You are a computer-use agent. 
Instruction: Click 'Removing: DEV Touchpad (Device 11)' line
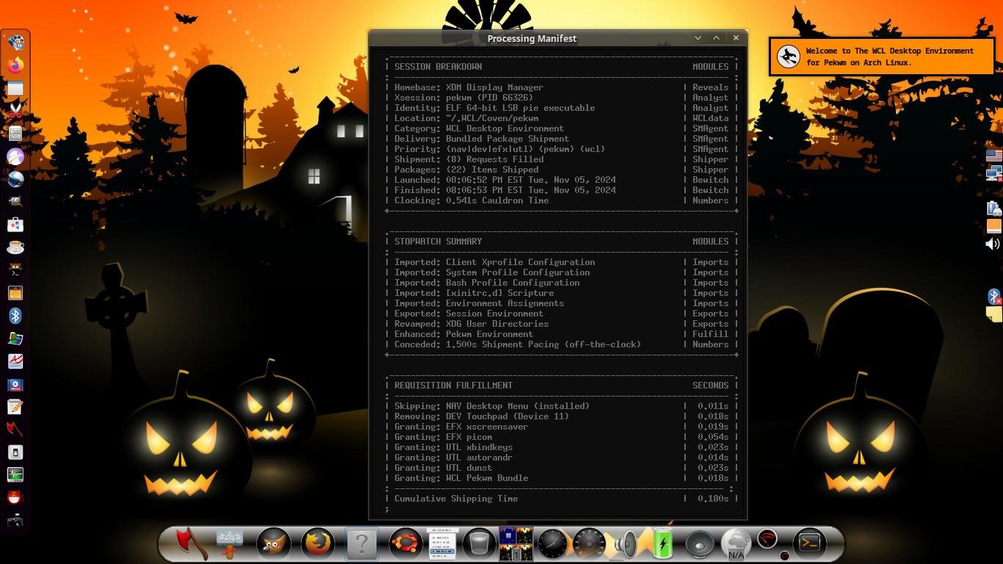482,416
